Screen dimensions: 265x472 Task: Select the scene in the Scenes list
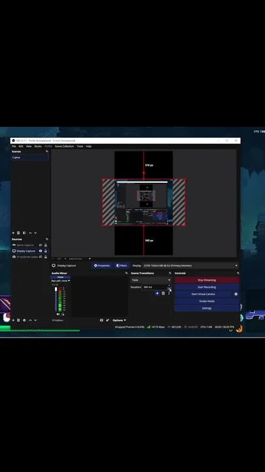click(x=30, y=157)
